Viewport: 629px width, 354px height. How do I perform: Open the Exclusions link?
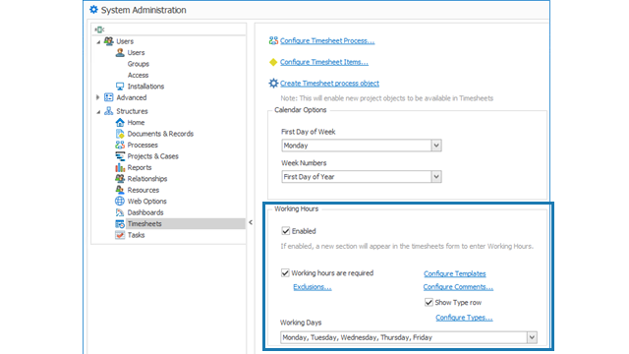(313, 287)
